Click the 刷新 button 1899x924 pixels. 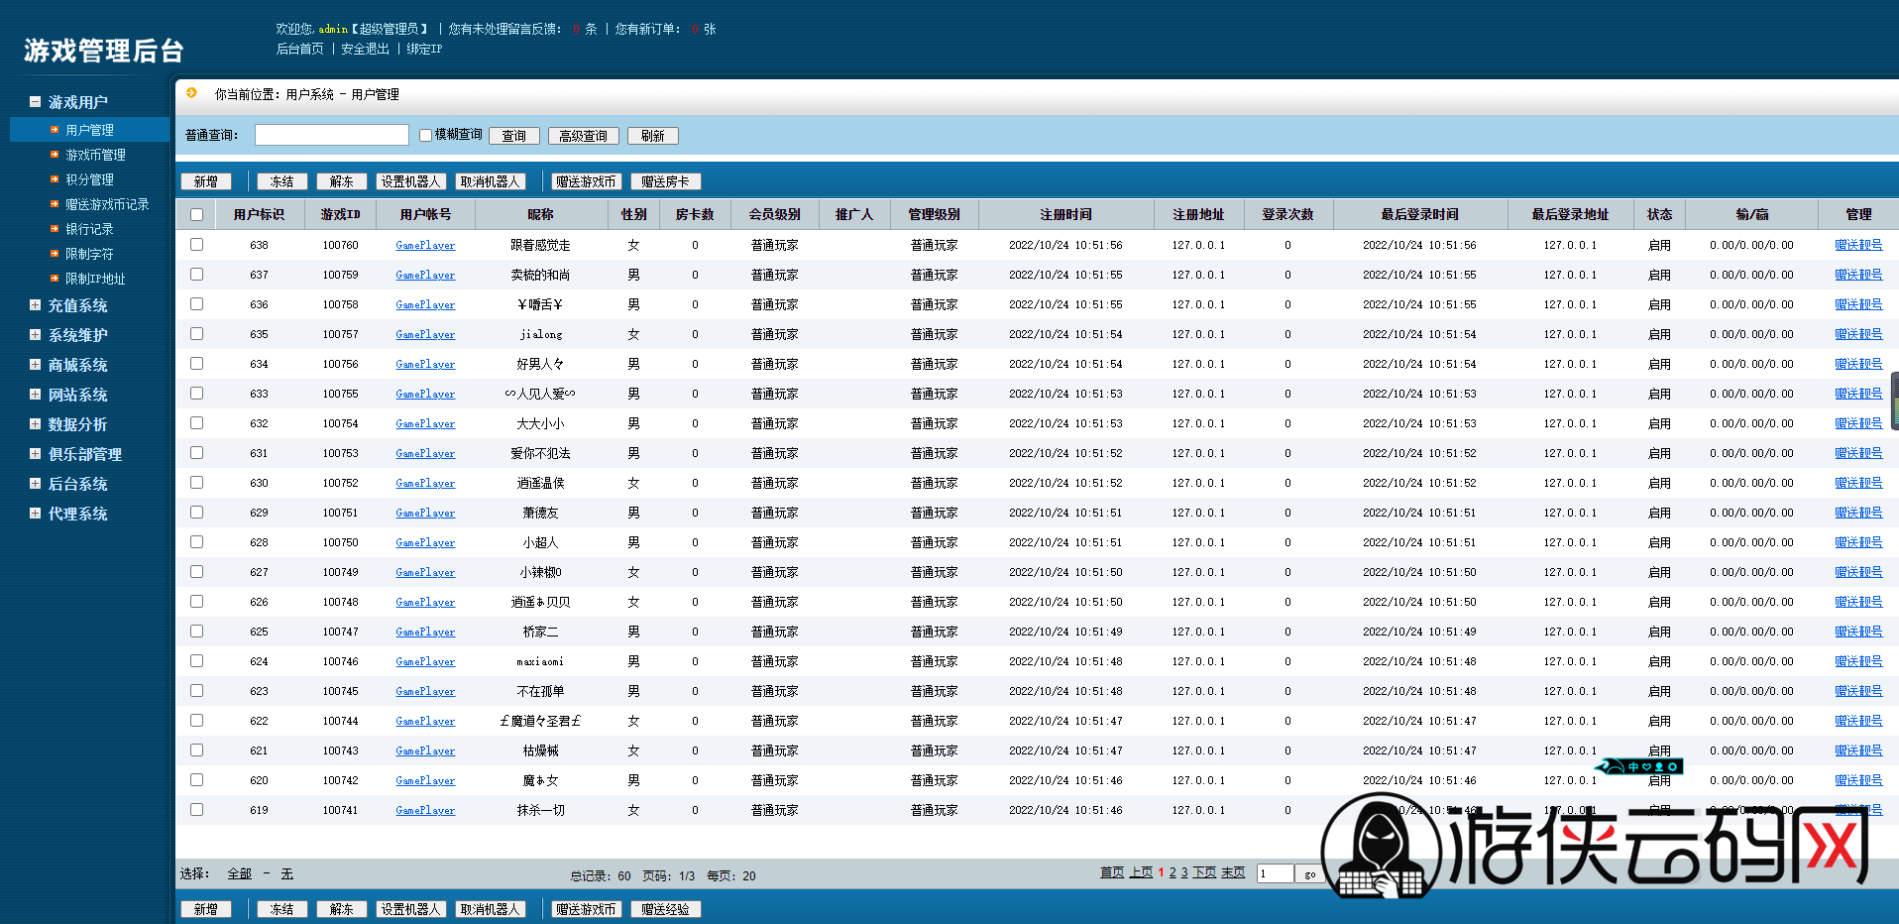(x=653, y=136)
